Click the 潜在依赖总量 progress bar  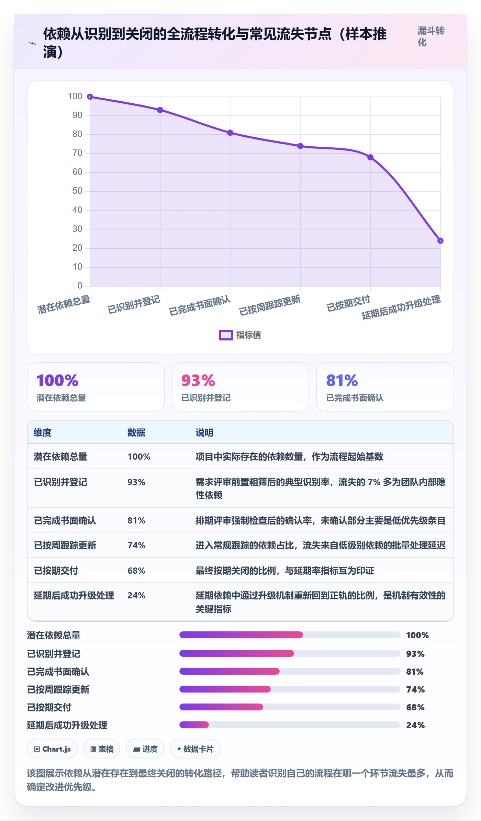[x=290, y=635]
